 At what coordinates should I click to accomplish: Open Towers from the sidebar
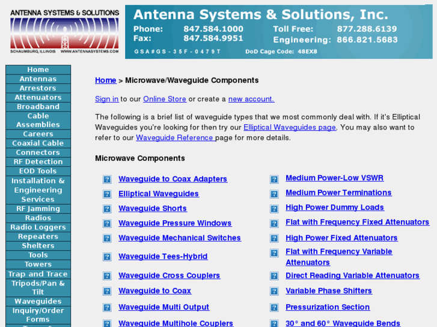(x=38, y=264)
